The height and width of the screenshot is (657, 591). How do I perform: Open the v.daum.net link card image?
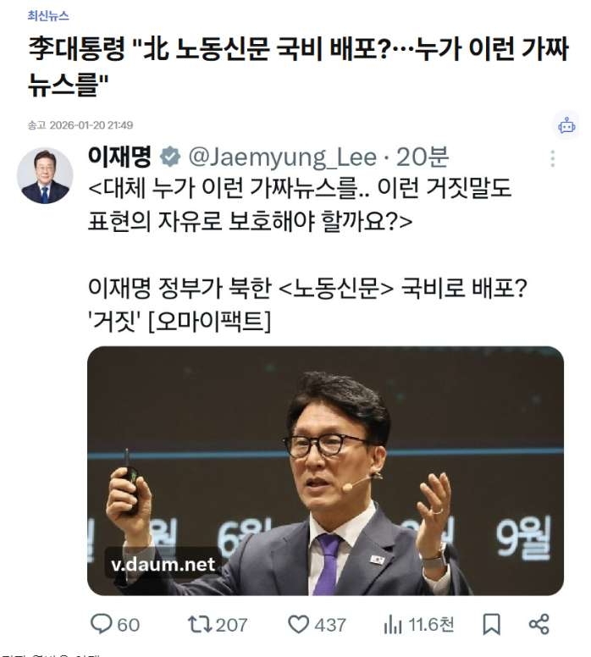[x=325, y=471]
